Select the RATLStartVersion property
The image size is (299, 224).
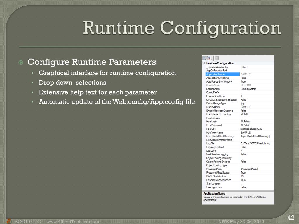pos(216,176)
